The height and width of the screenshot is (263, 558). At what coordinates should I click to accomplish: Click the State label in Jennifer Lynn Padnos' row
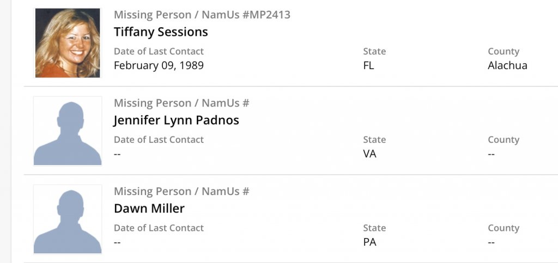point(374,140)
